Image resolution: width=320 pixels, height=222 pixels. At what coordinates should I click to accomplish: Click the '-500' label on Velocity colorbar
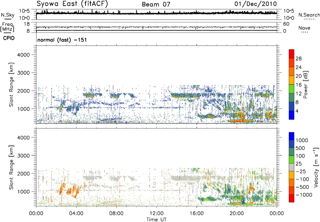pyautogui.click(x=302, y=187)
